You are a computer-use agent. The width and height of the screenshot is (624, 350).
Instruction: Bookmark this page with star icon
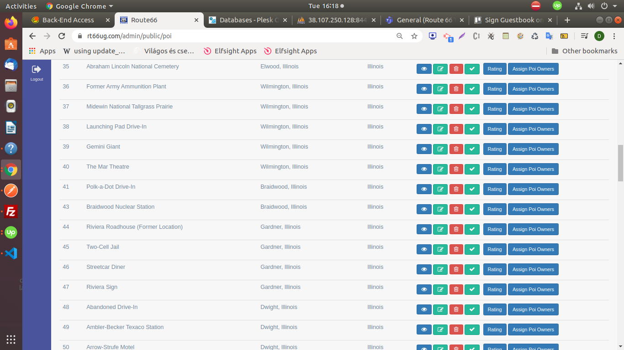click(414, 36)
